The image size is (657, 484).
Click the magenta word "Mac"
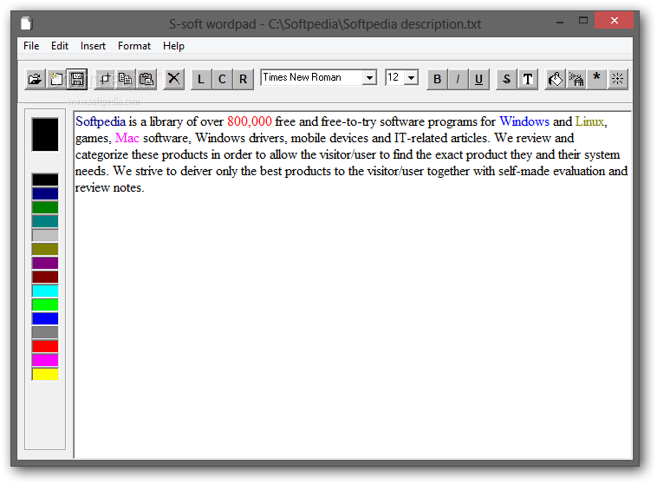[127, 138]
